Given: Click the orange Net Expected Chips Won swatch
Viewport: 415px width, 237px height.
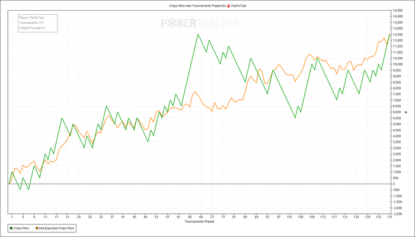Looking at the screenshot, I should coord(37,228).
